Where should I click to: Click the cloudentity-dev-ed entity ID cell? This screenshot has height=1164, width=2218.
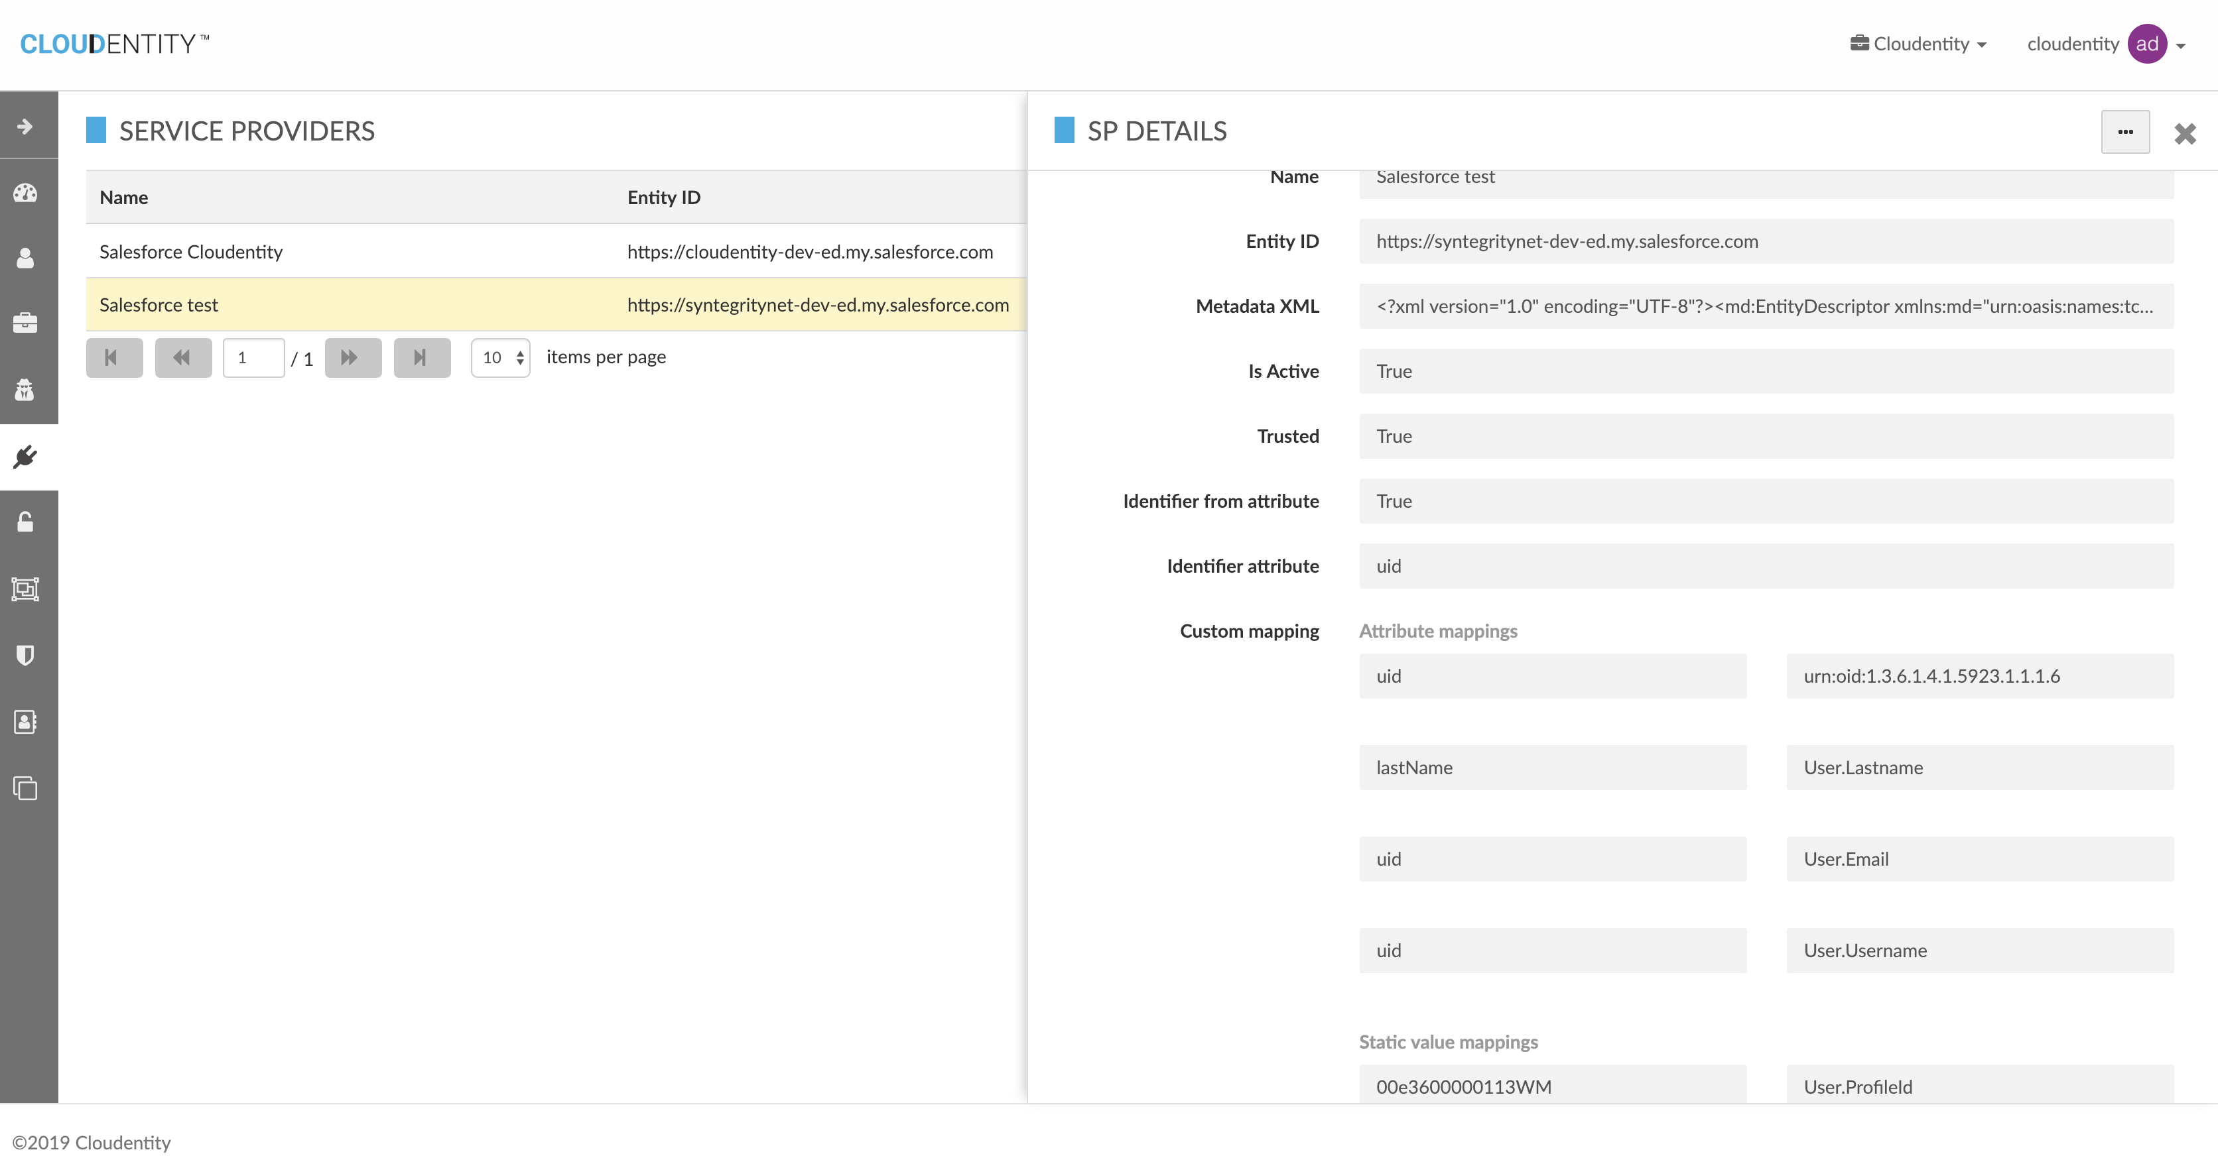[809, 251]
